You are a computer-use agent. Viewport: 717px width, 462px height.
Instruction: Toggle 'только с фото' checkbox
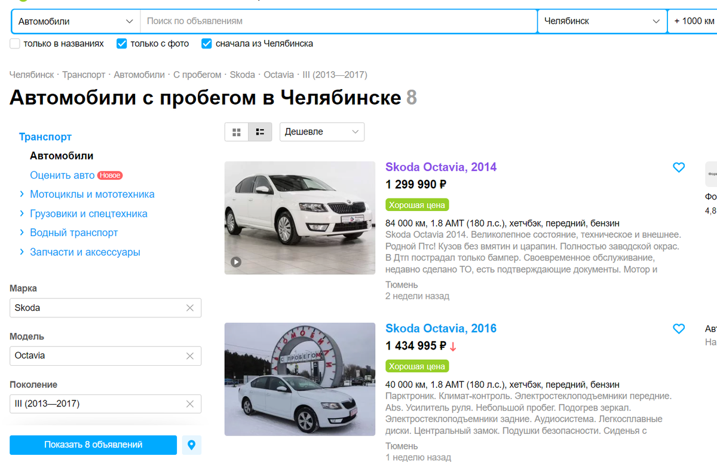[122, 44]
